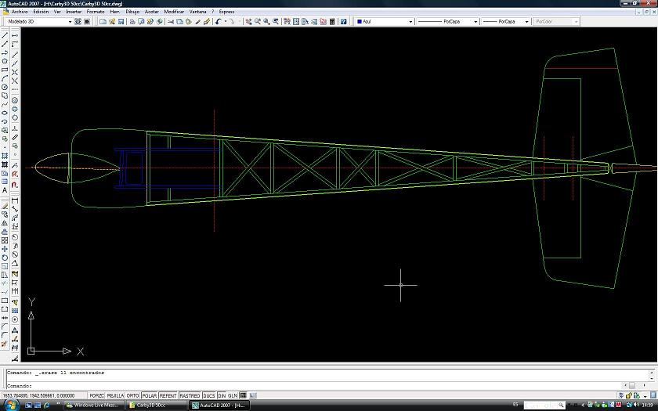Viewport: 658px width, 411px height.
Task: Open the Modelado 3D workspace dropdown
Action: pyautogui.click(x=69, y=22)
